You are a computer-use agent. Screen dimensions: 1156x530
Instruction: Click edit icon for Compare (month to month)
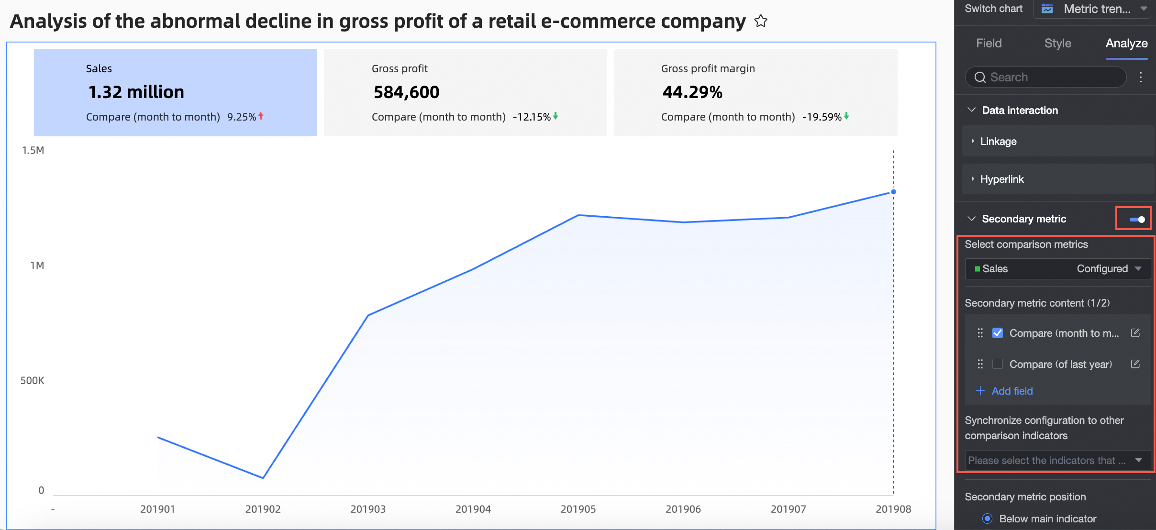[x=1135, y=333]
